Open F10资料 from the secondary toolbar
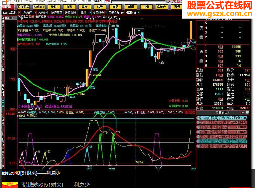This screenshot has height=188, width=256. pyautogui.click(x=43, y=13)
